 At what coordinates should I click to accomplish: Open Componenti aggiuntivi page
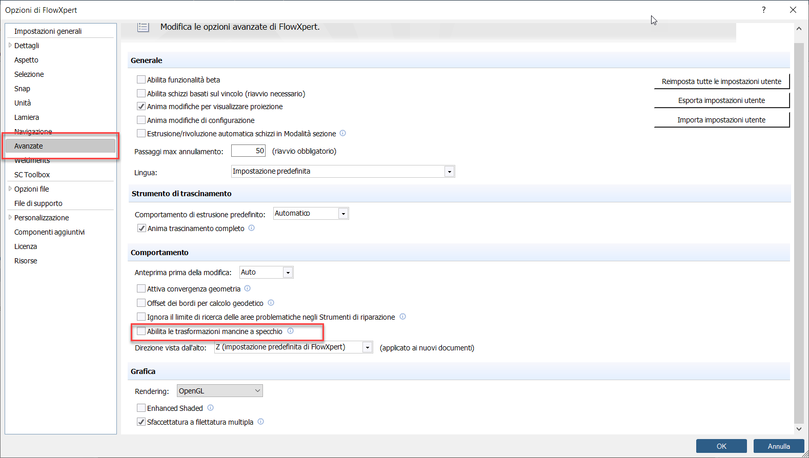click(49, 232)
